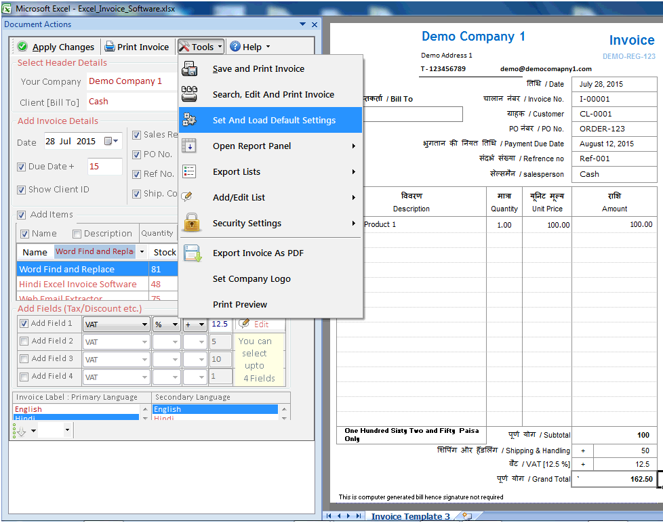663x523 pixels.
Task: Uncheck the Show Client ID checkbox
Action: pyautogui.click(x=22, y=190)
